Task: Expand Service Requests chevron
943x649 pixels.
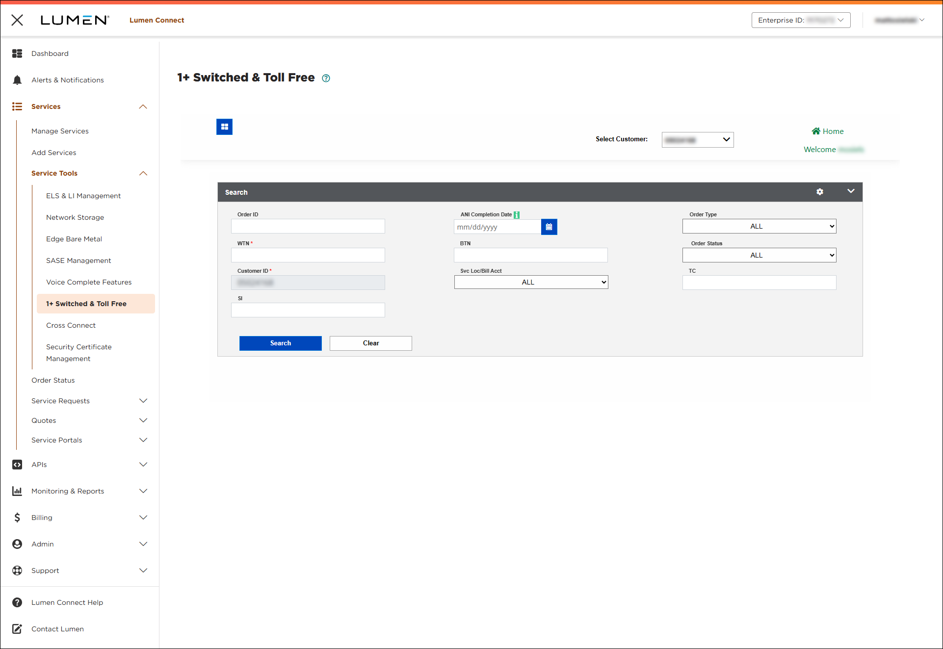Action: [143, 401]
